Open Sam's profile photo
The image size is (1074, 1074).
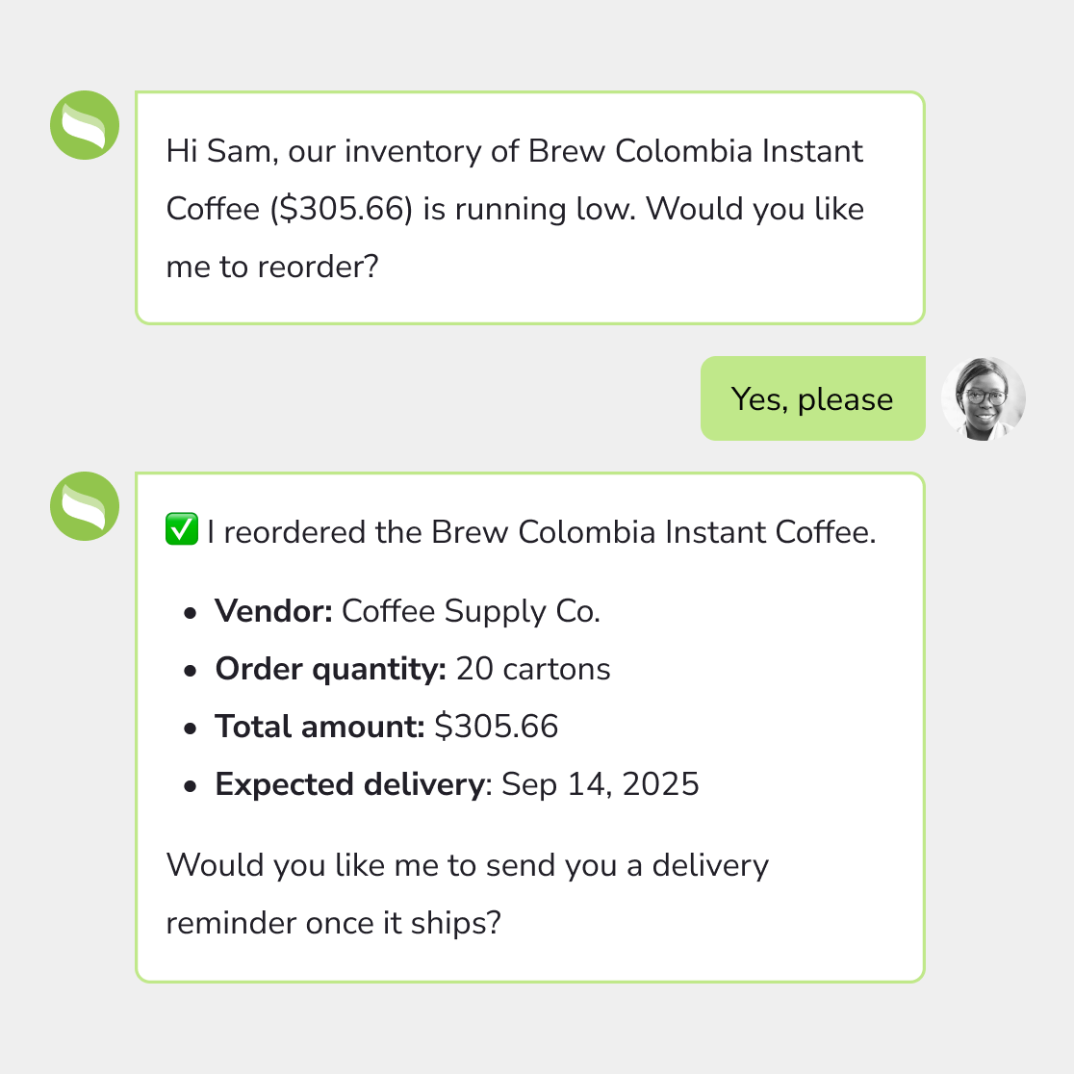984,398
